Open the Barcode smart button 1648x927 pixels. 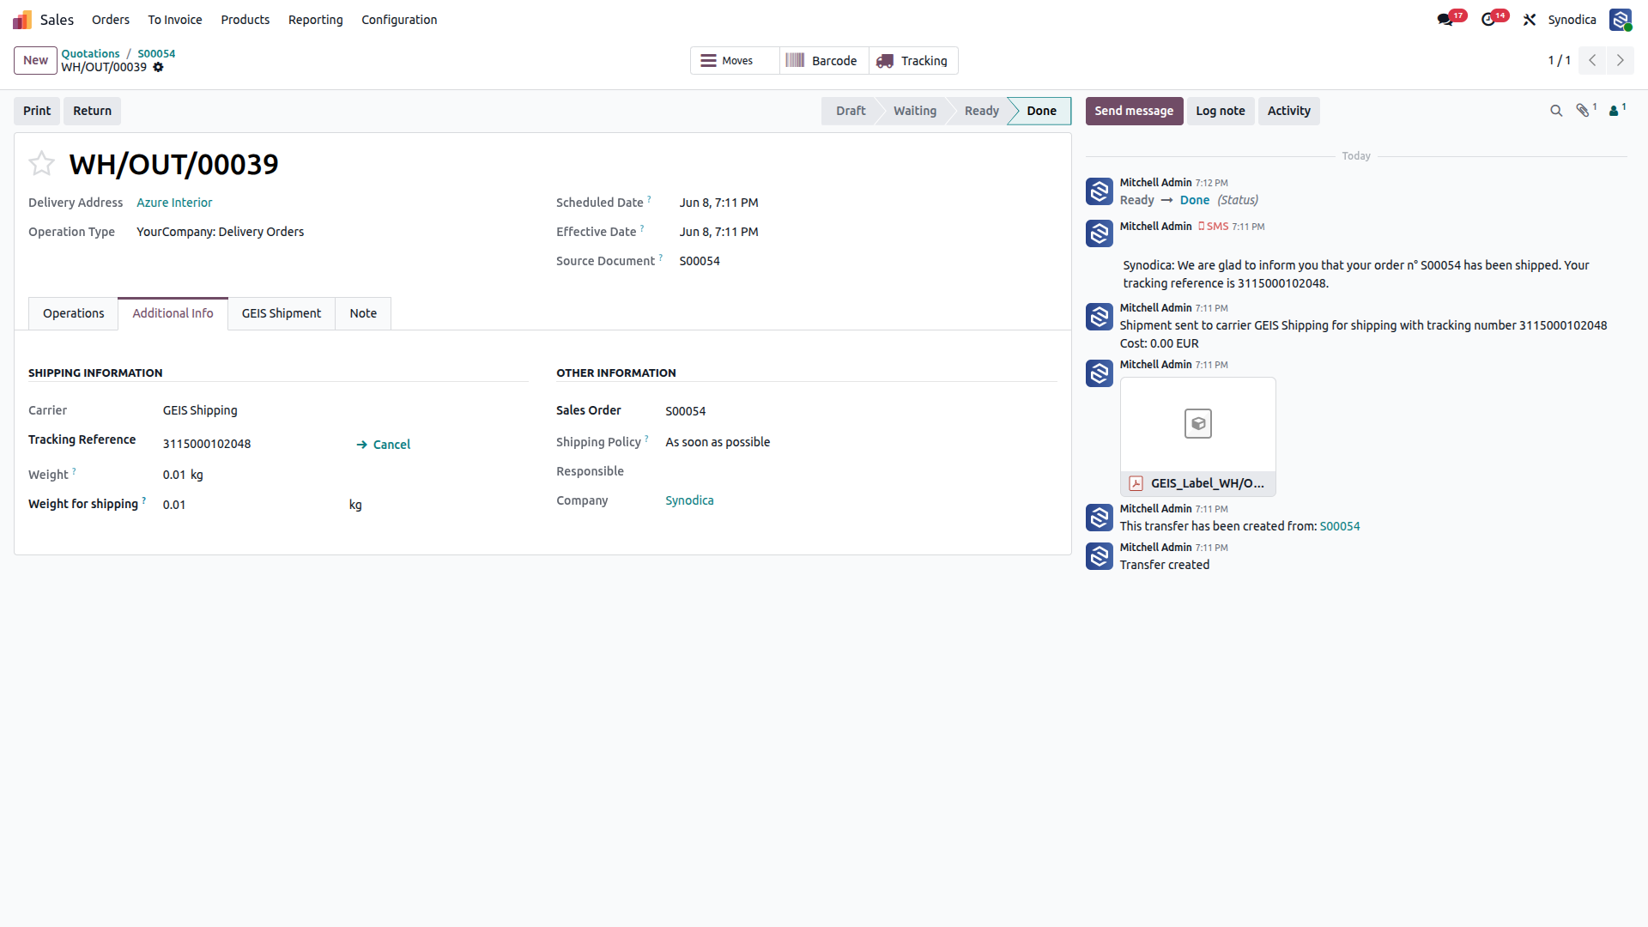click(x=824, y=61)
